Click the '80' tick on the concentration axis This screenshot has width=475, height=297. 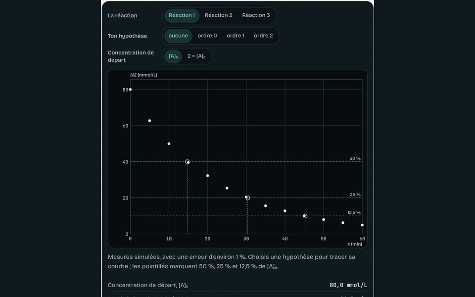pyautogui.click(x=125, y=90)
